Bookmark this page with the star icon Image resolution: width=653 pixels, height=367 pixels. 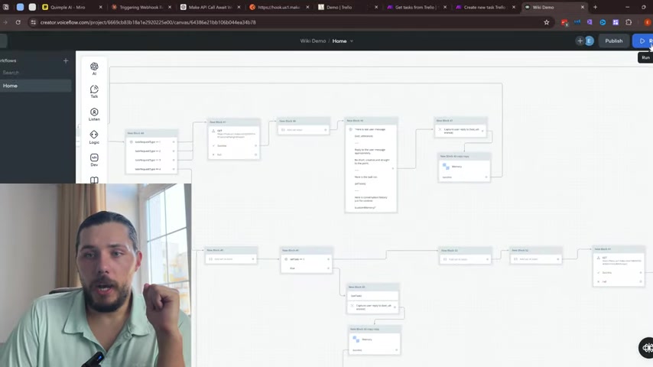tap(547, 22)
